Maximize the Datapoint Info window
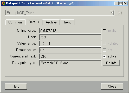The image size is (129, 93). (121, 3)
